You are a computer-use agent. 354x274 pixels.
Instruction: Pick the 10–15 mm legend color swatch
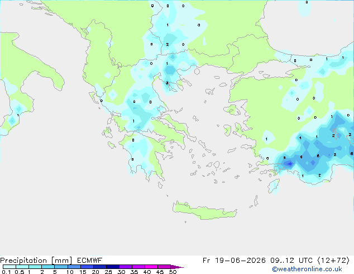coord(74,267)
